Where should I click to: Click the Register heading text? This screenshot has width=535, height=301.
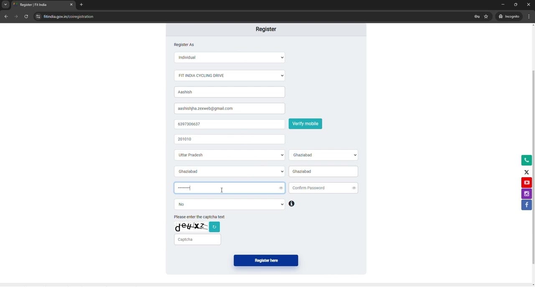pos(266,29)
